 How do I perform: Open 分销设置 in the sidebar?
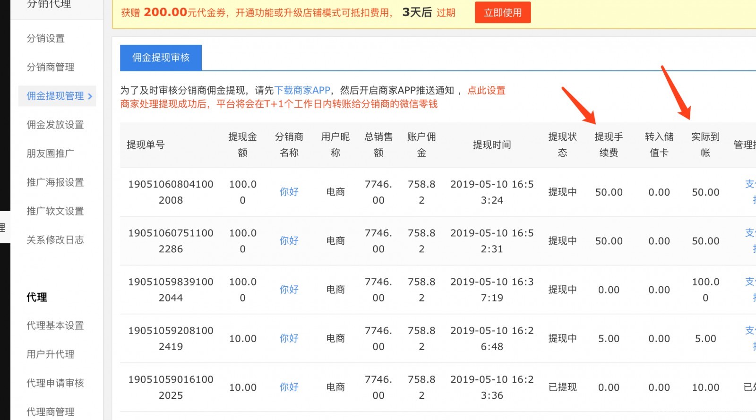coord(46,38)
